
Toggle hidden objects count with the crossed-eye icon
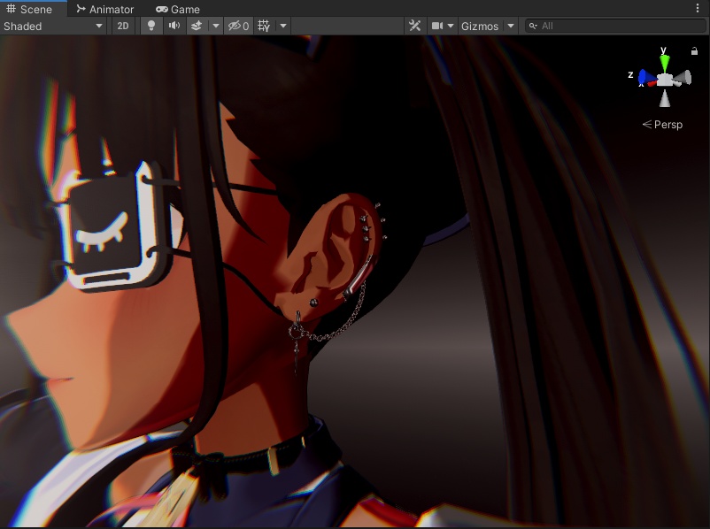tap(234, 26)
